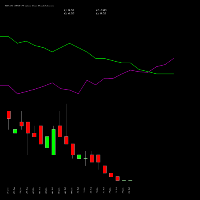Screen dimensions: 200x200
Task: Click the 18 Feb date label
Action: (x=116, y=190)
